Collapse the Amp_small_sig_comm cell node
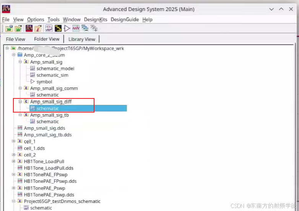Viewport: 299px width, 211px height. click(x=20, y=88)
